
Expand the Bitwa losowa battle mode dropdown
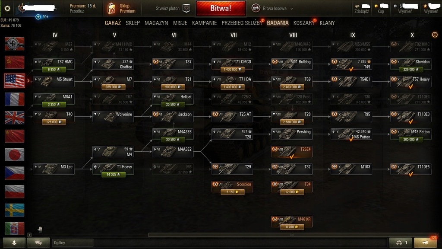click(x=272, y=9)
